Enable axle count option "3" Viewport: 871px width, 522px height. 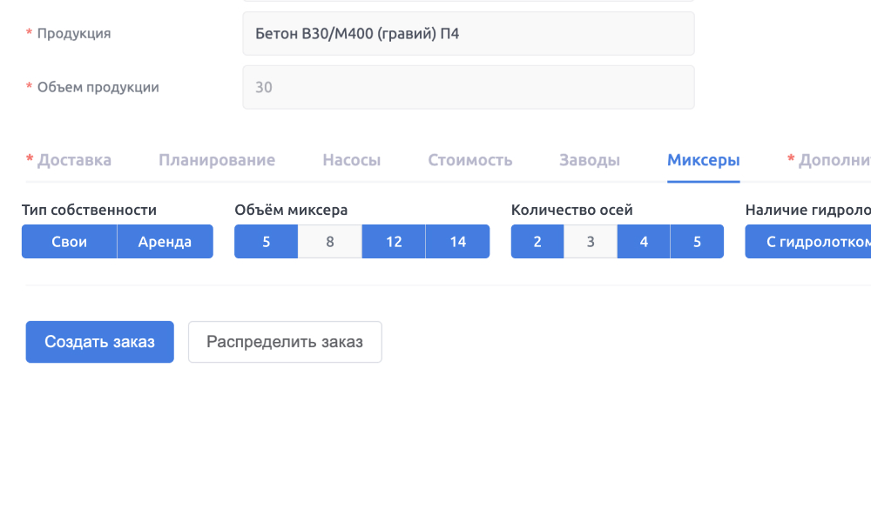(590, 241)
